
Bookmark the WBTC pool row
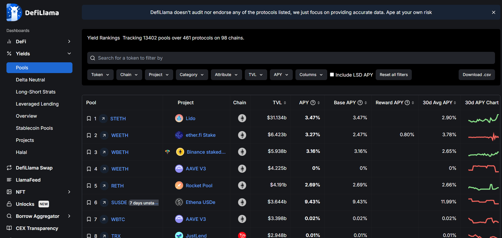pos(89,219)
